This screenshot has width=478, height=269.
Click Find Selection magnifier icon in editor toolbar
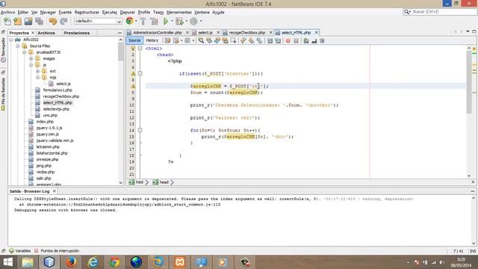[201, 40]
